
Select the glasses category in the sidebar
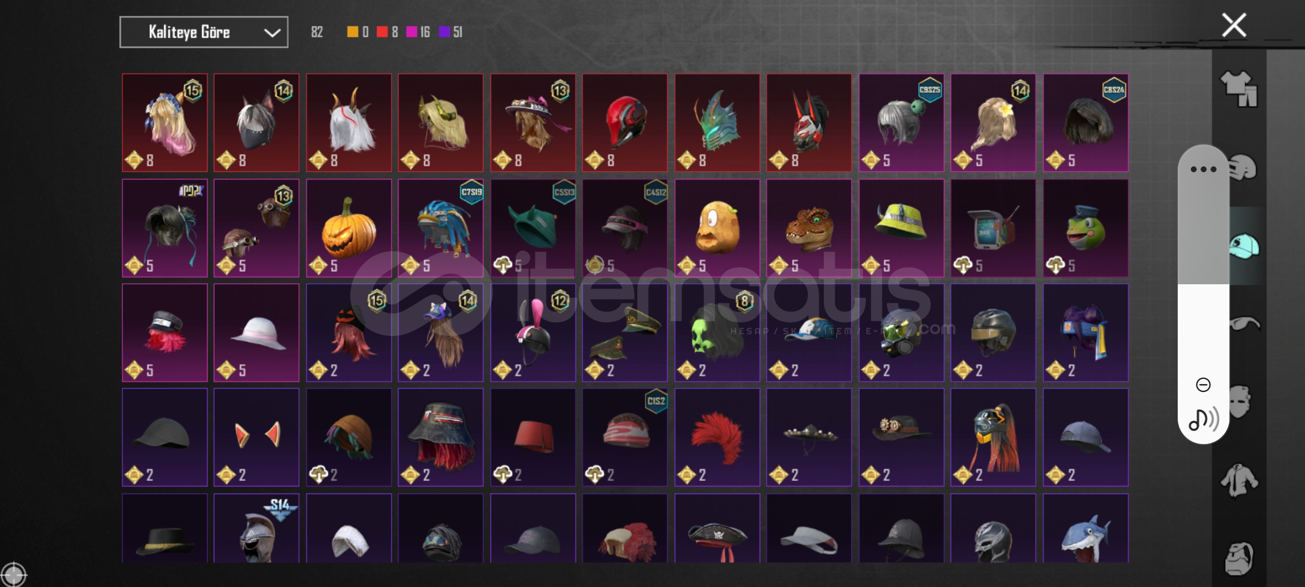[x=1244, y=324]
